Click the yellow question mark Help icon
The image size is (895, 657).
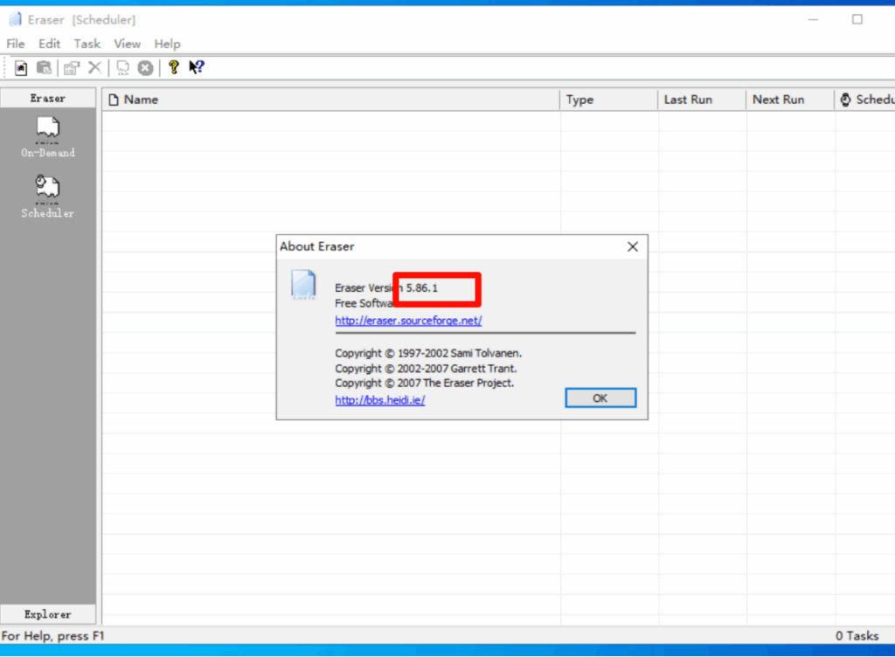click(173, 67)
